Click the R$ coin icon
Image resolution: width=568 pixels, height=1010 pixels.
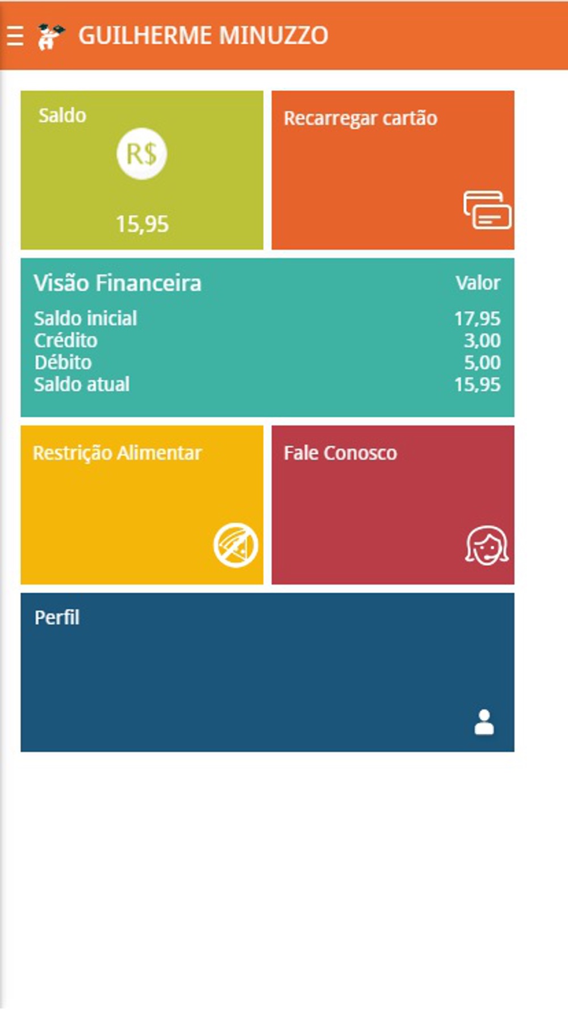(x=141, y=154)
